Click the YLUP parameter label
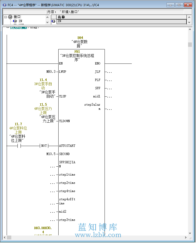This screenshot has width=196, height=243. click(x=62, y=96)
